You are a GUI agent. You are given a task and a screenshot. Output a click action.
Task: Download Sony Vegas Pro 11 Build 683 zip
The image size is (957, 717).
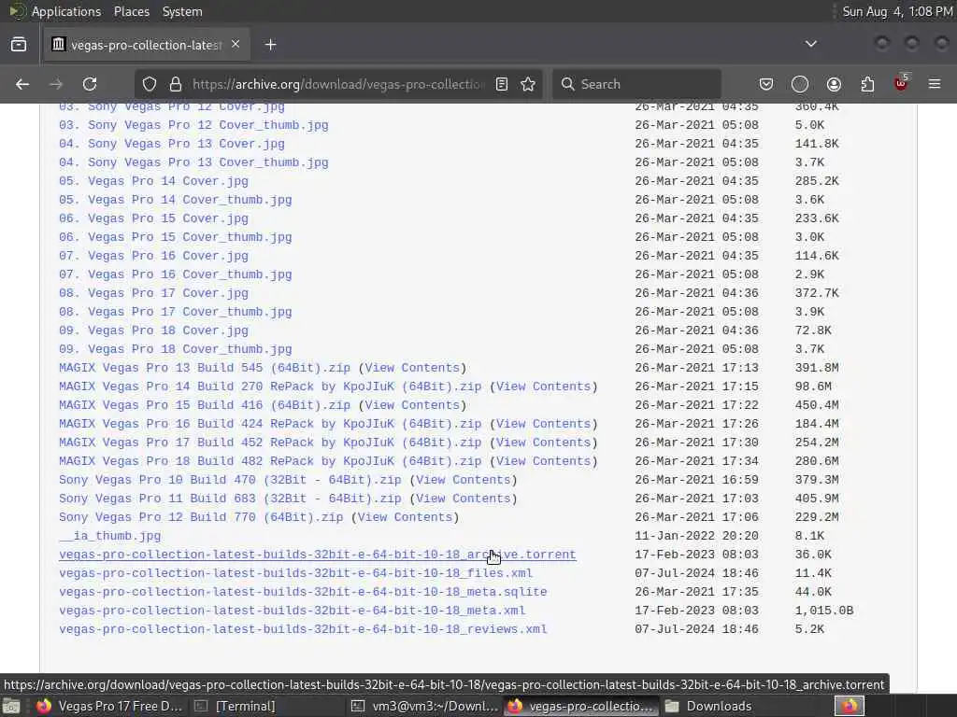[230, 499]
